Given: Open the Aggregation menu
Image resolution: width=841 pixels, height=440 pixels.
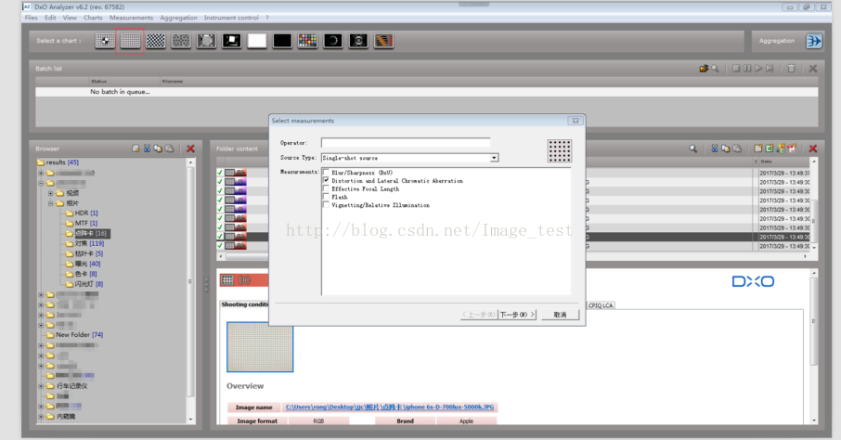Looking at the screenshot, I should point(178,18).
